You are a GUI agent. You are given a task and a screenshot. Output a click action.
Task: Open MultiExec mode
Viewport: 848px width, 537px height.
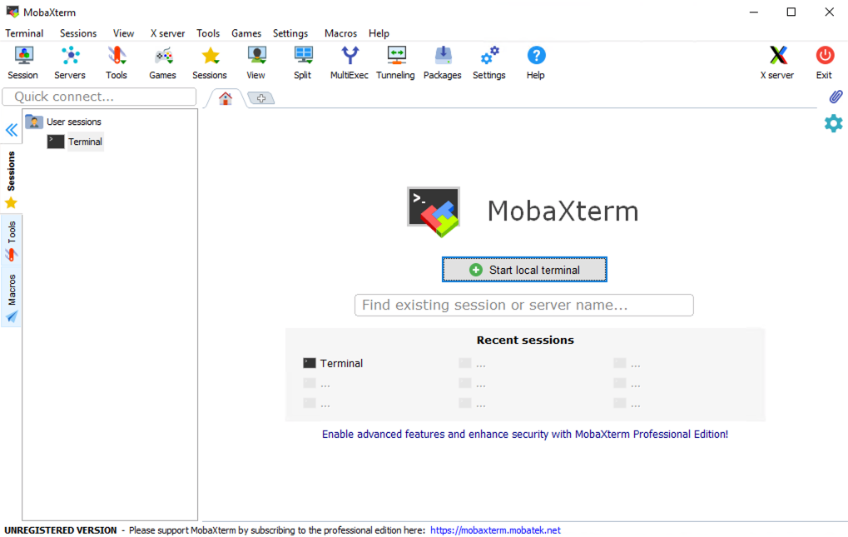coord(349,58)
